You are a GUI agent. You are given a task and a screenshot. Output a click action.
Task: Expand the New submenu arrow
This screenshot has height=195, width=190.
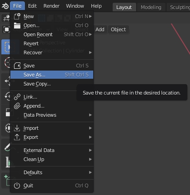pos(90,16)
